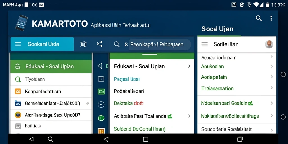The height and width of the screenshot is (144, 288).
Task: Open the profile avatar in Sodkal Iian bar
Action: [x=269, y=44]
